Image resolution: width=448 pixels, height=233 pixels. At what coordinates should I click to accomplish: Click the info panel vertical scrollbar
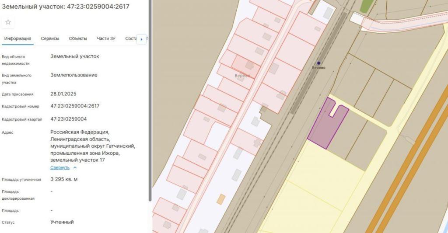pos(150,101)
